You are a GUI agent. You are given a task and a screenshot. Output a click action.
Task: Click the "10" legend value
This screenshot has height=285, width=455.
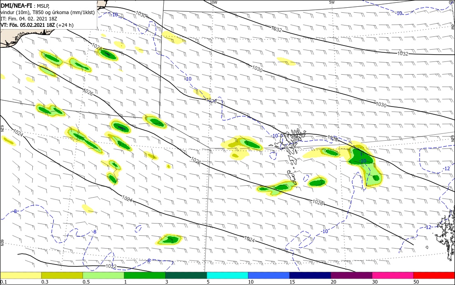coord(251,282)
